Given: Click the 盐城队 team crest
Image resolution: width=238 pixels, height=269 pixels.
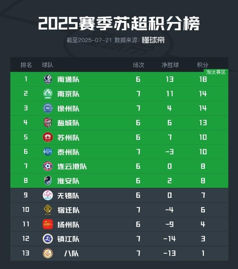Looking at the screenshot, I should click(x=48, y=123).
